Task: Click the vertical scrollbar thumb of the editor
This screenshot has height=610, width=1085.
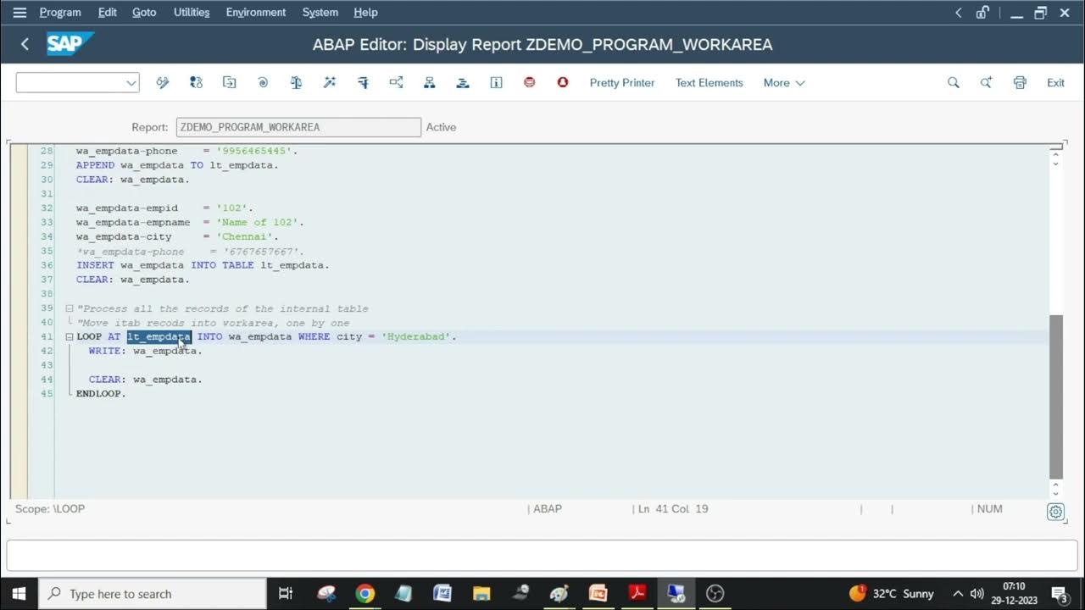Action: pyautogui.click(x=1055, y=396)
